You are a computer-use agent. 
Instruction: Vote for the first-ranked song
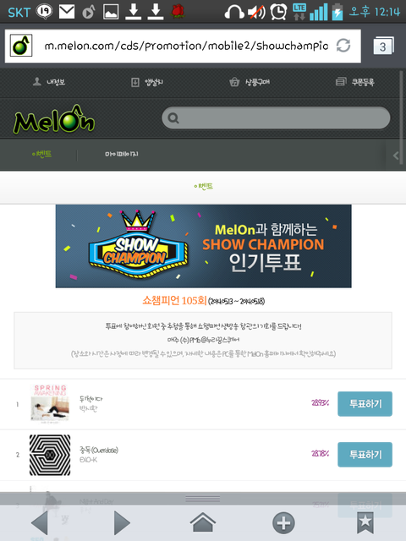coord(365,404)
